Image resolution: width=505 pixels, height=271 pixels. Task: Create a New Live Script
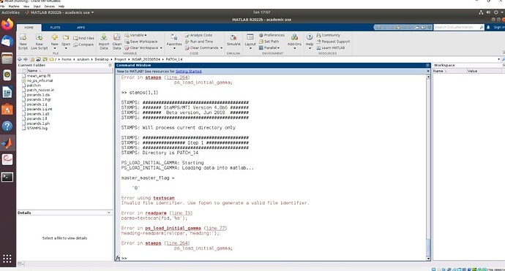[x=39, y=42]
